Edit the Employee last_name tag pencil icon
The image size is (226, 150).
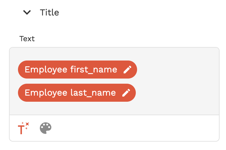(x=126, y=93)
